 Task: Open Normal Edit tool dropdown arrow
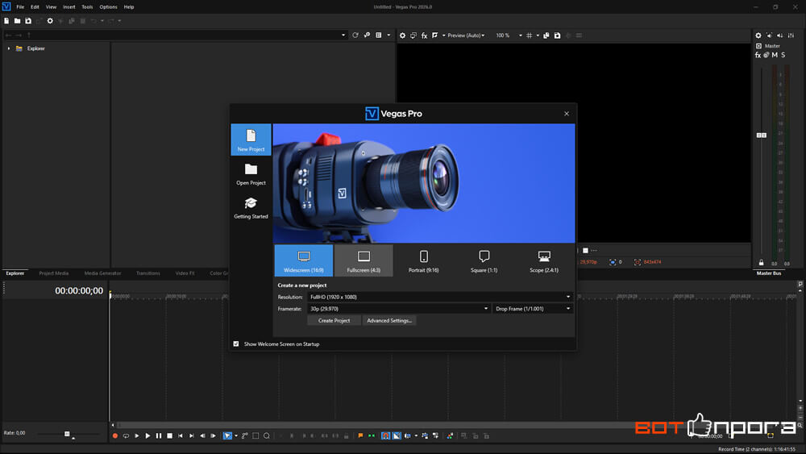coord(236,436)
